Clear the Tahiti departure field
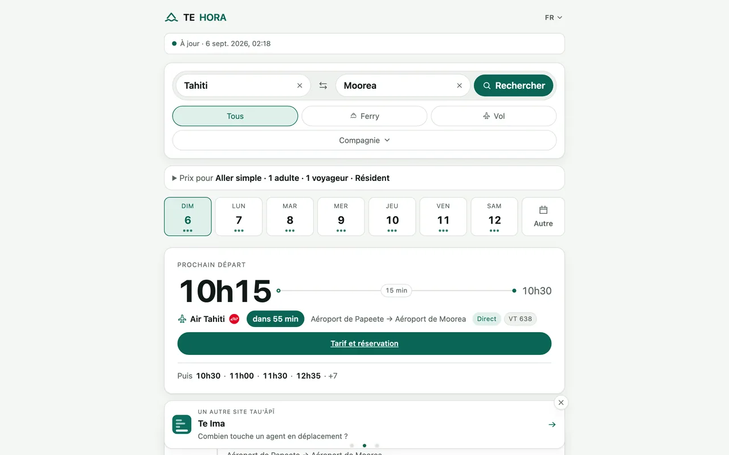 [300, 86]
